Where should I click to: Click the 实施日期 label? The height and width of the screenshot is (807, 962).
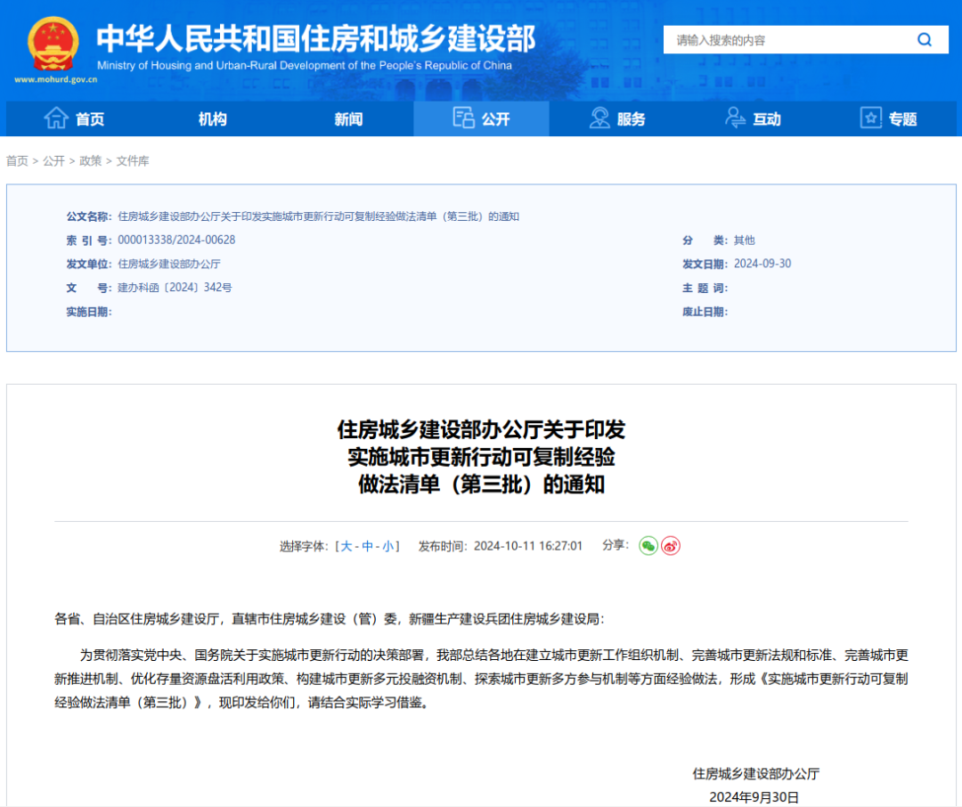pyautogui.click(x=89, y=312)
